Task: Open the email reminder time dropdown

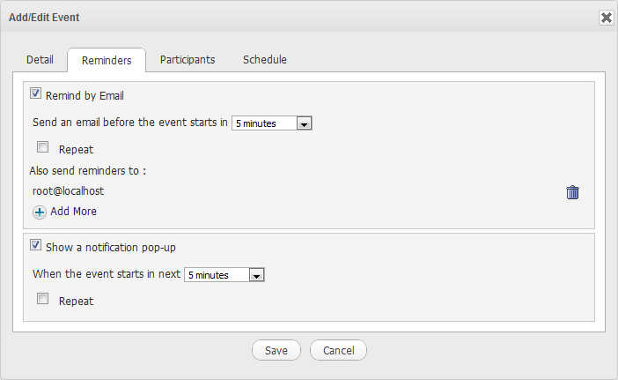Action: coord(272,123)
